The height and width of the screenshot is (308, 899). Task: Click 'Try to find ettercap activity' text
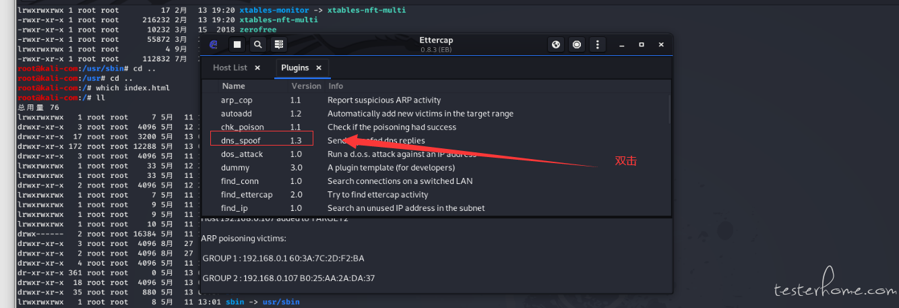pyautogui.click(x=377, y=195)
